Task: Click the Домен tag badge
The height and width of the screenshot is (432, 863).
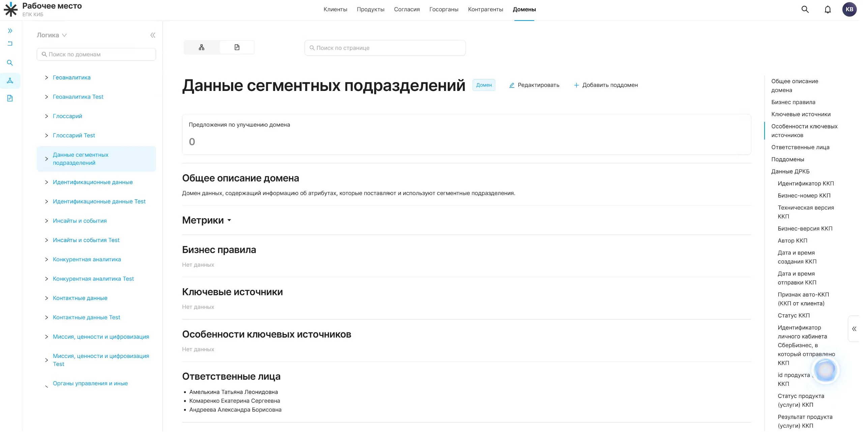Action: (484, 85)
